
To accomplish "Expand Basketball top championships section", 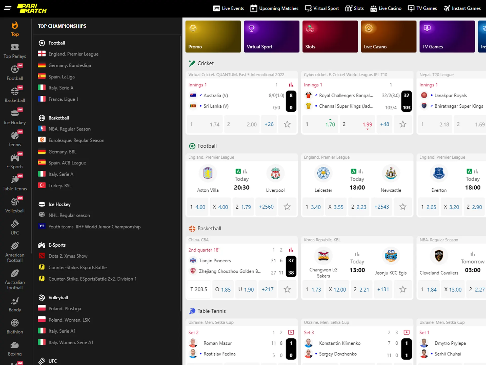I will pos(58,118).
